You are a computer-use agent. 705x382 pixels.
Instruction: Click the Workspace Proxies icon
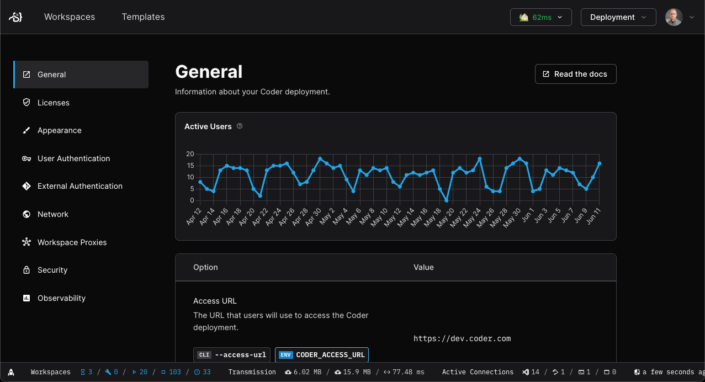point(26,242)
